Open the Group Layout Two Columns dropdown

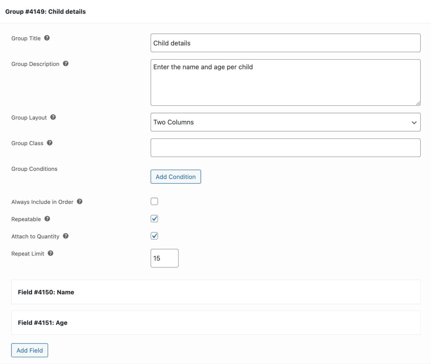(x=285, y=122)
